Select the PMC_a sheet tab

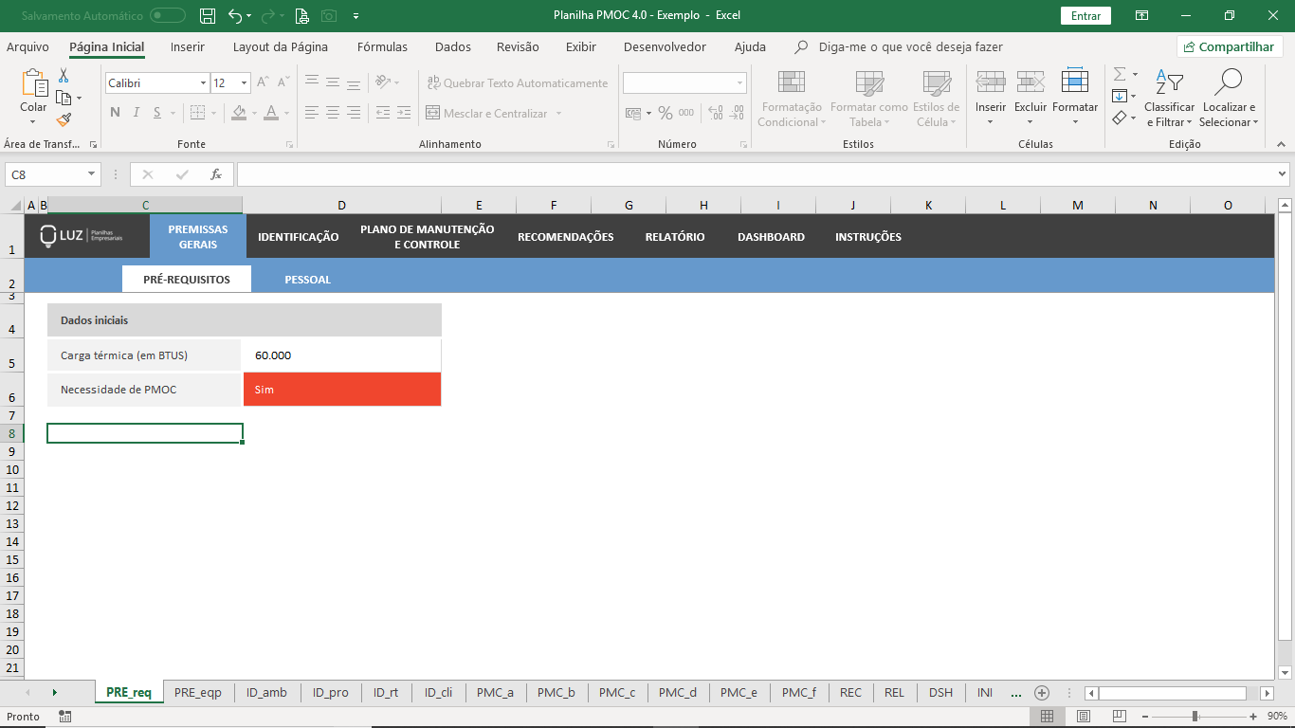pyautogui.click(x=495, y=693)
